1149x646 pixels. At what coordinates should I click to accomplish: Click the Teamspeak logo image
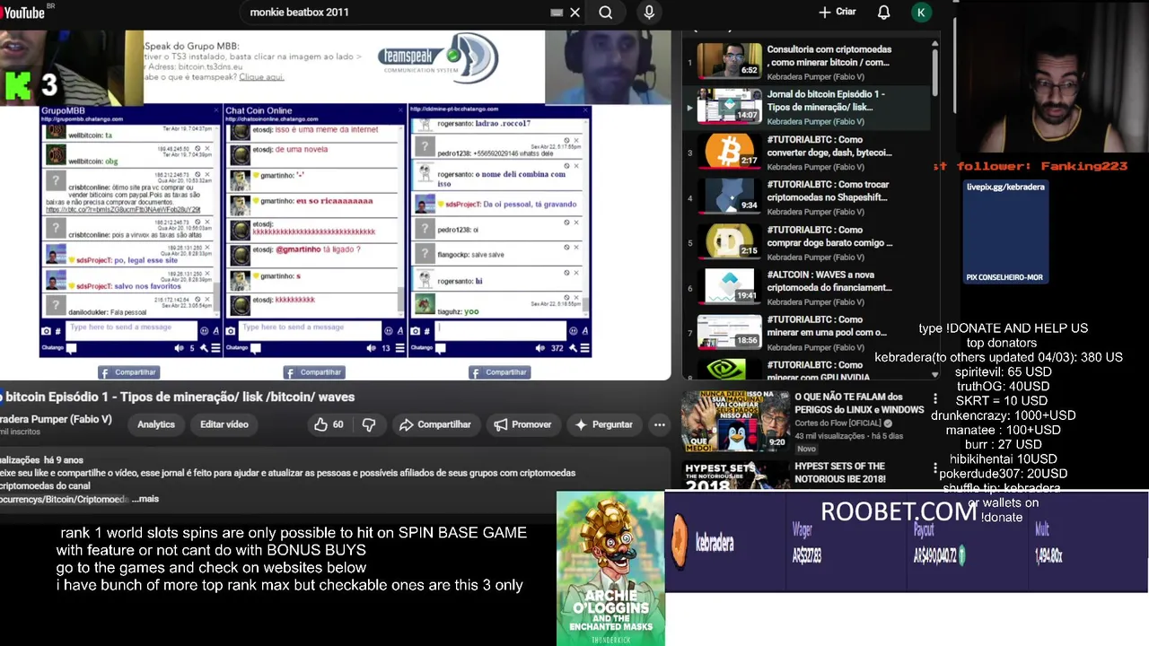tap(438, 60)
